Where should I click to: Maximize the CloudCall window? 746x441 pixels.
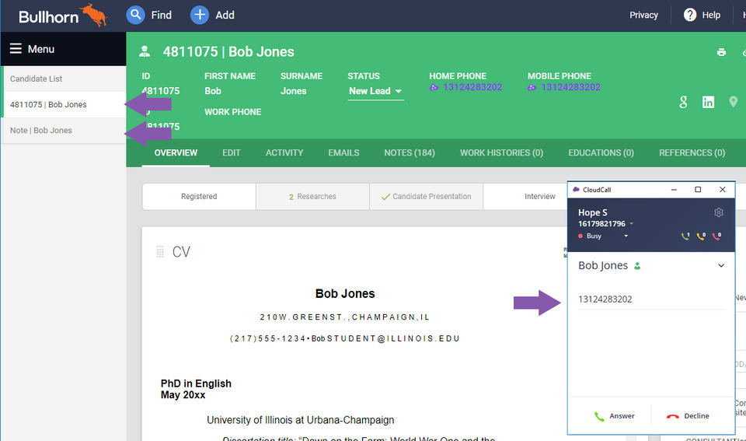[698, 190]
